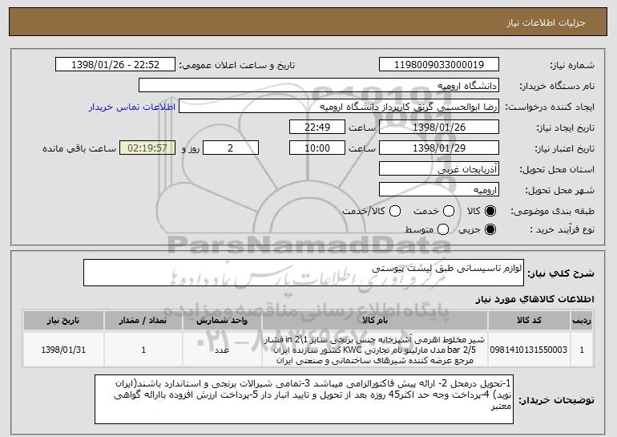
Task: Click the واحد شمارش column header
Action: (222, 321)
